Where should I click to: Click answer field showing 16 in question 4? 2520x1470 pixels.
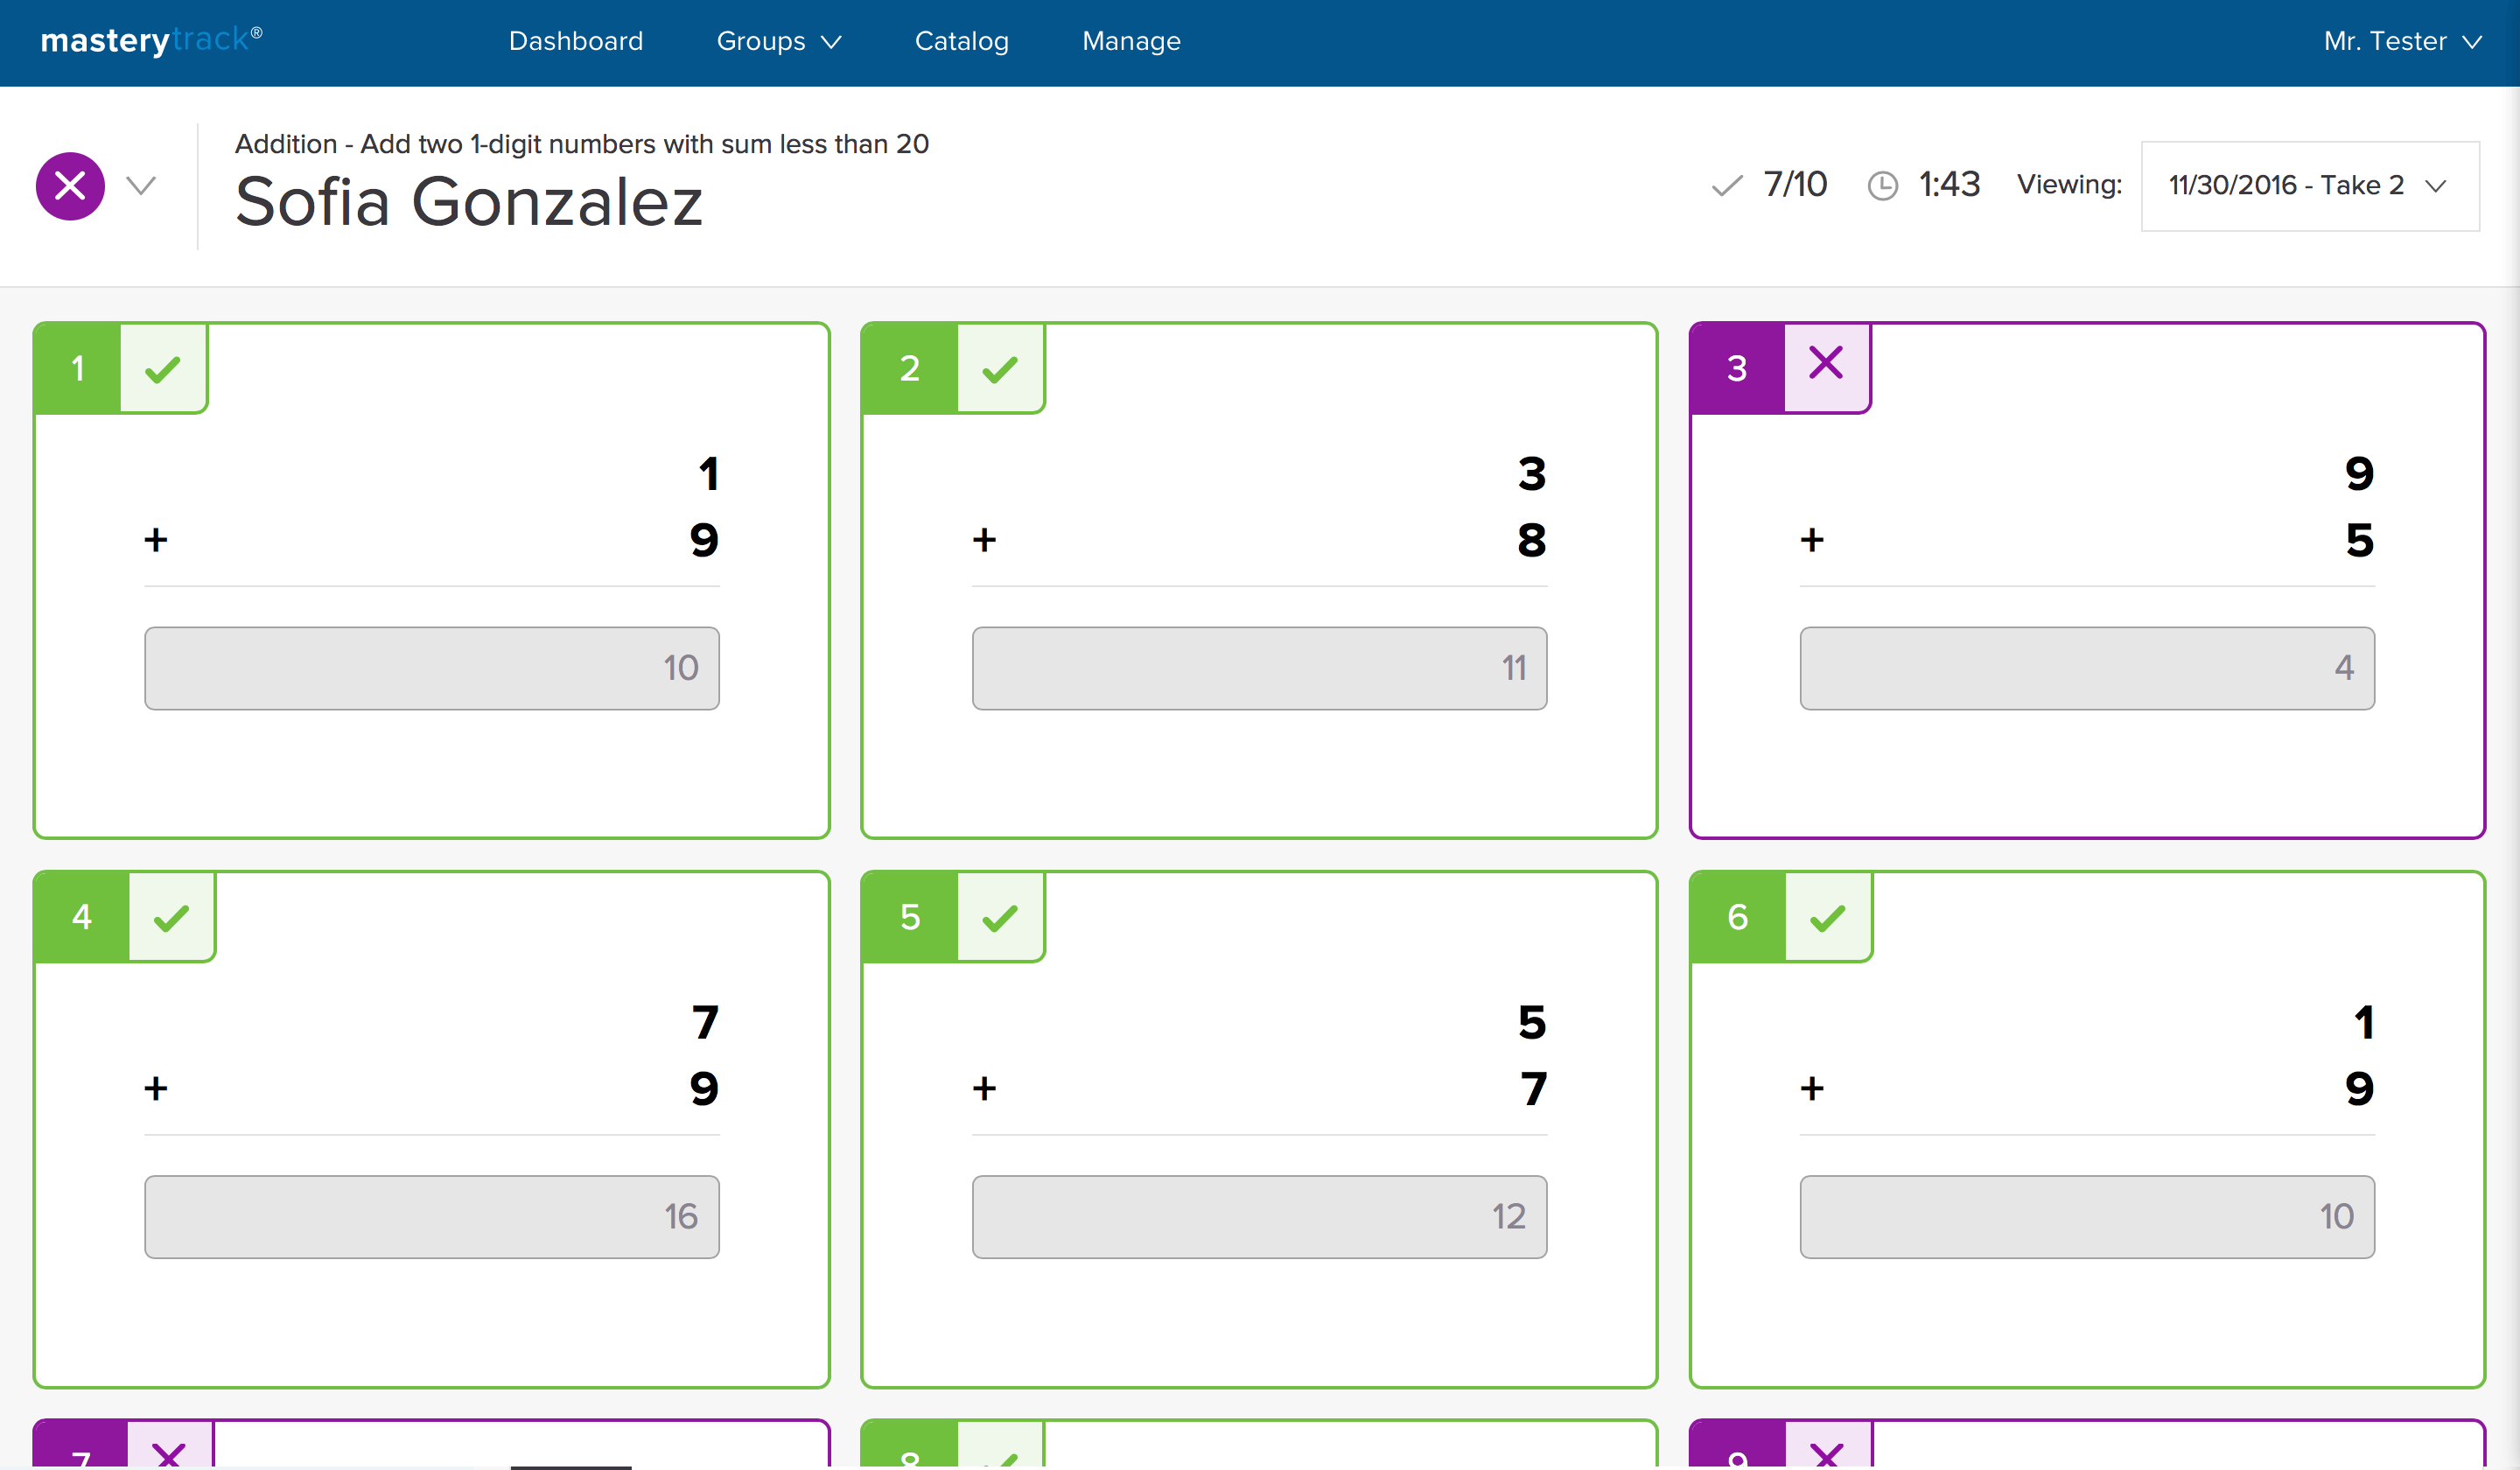point(431,1216)
